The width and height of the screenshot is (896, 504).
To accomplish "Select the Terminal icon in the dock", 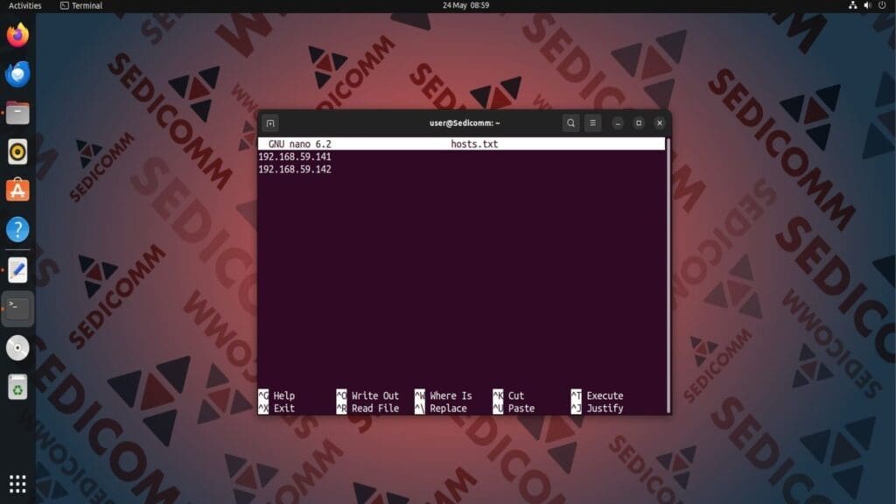I will tap(17, 308).
